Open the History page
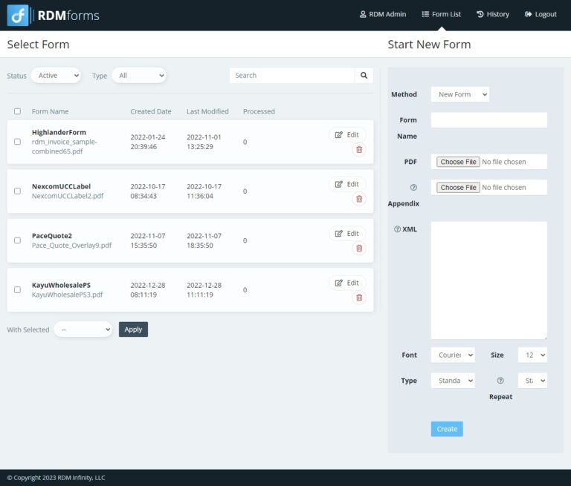 [x=493, y=14]
